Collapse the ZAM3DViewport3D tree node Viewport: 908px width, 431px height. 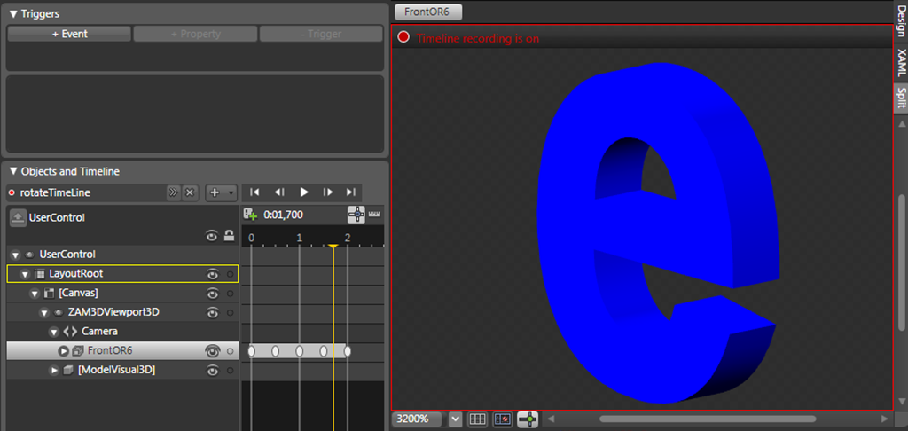tap(44, 313)
